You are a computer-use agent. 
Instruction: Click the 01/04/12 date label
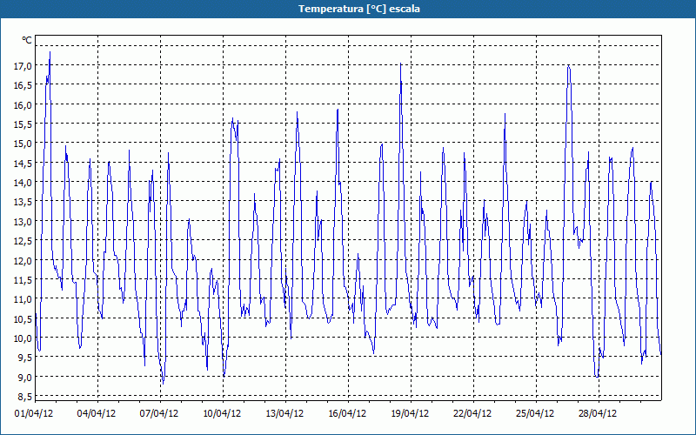tap(34, 413)
